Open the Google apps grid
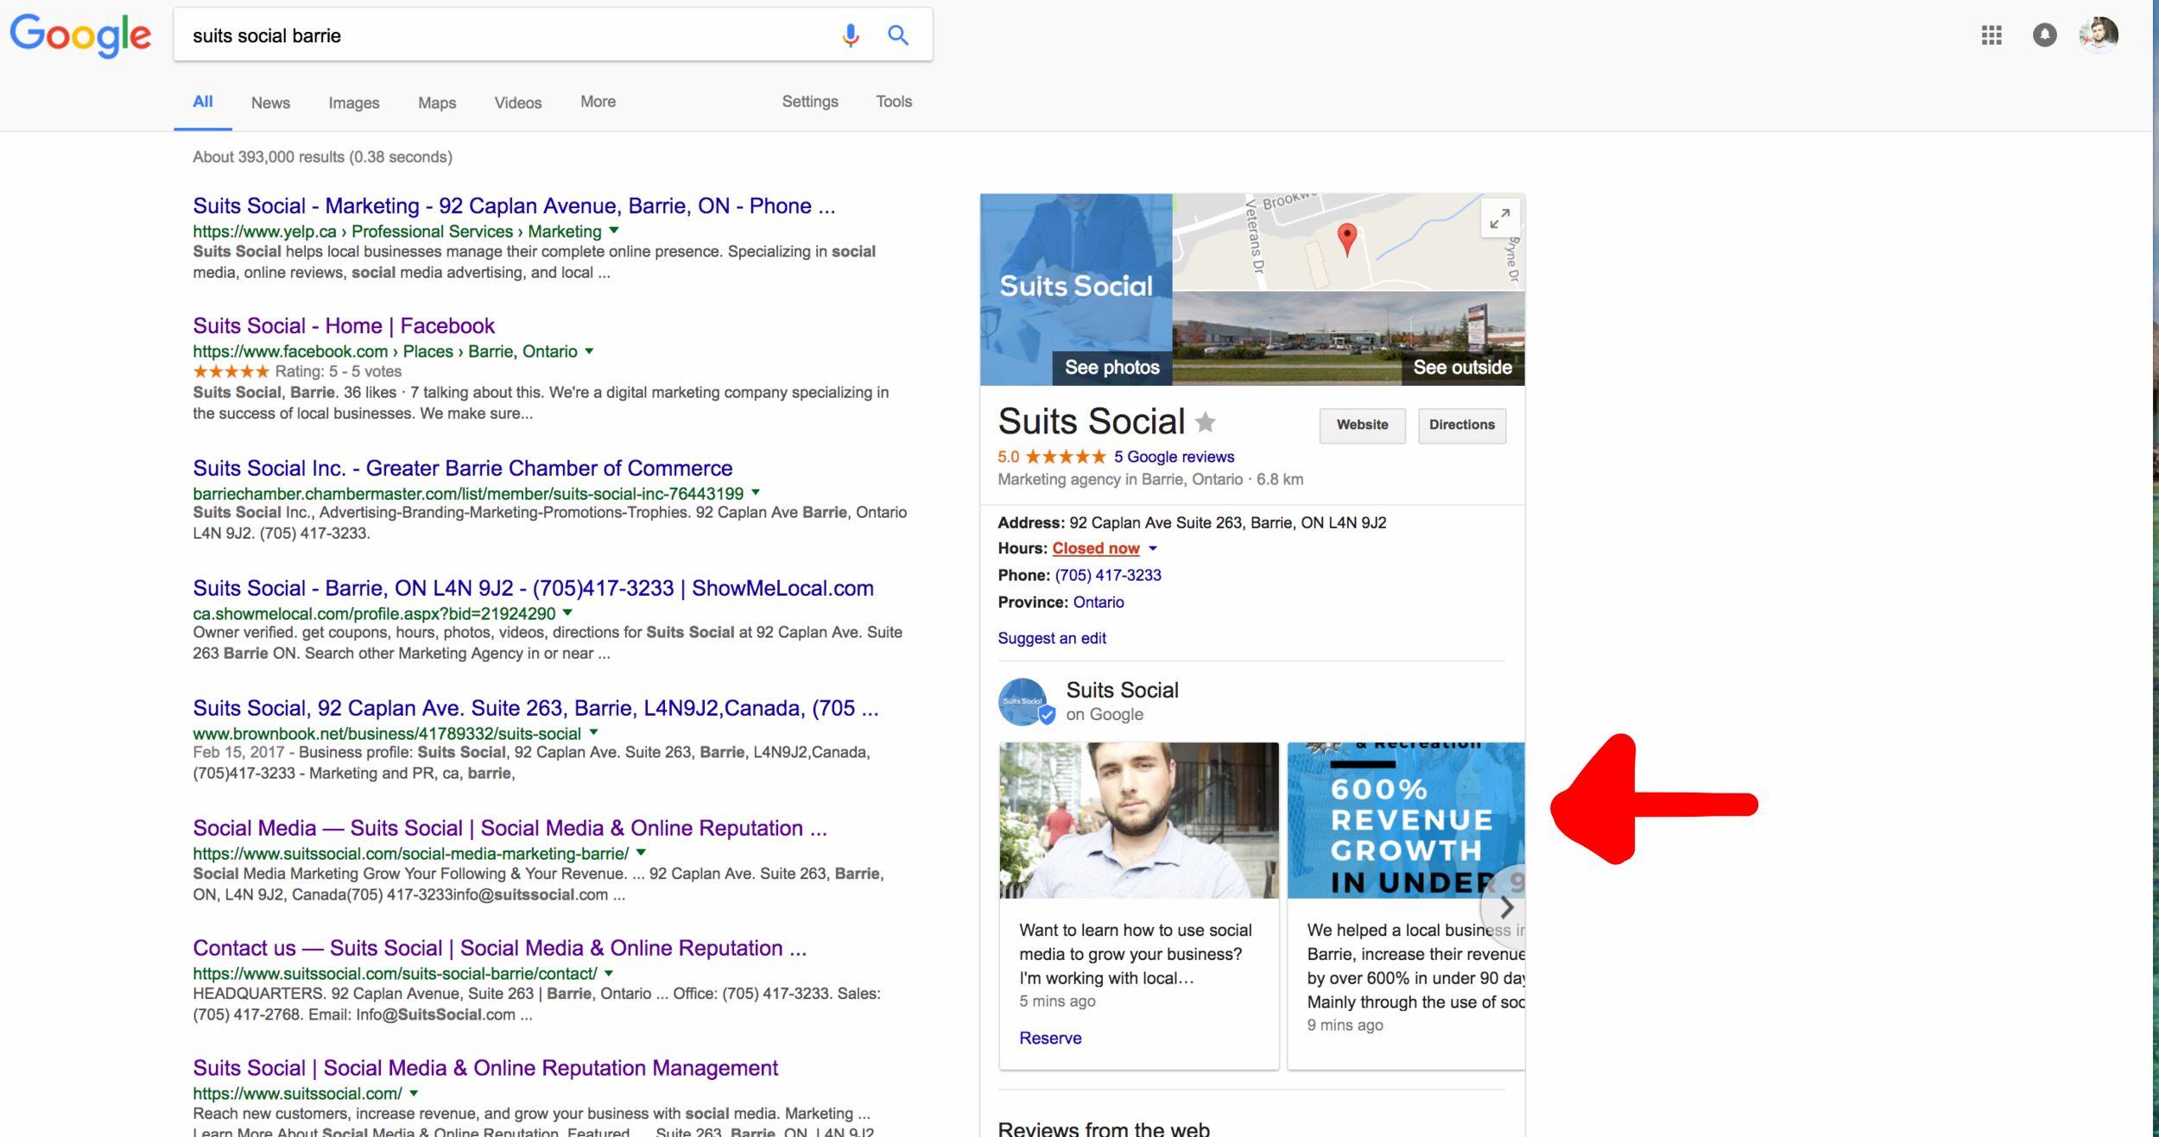Screen dimensions: 2159x1137 click(x=1991, y=35)
